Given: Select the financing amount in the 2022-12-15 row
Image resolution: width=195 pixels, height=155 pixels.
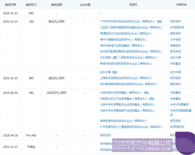Looking at the screenshot, I should click(x=57, y=21).
